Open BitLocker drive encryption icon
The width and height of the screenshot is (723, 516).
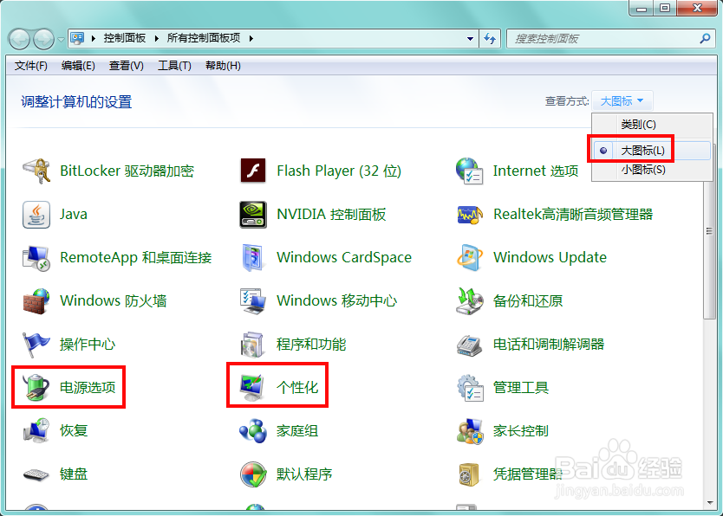[36, 171]
